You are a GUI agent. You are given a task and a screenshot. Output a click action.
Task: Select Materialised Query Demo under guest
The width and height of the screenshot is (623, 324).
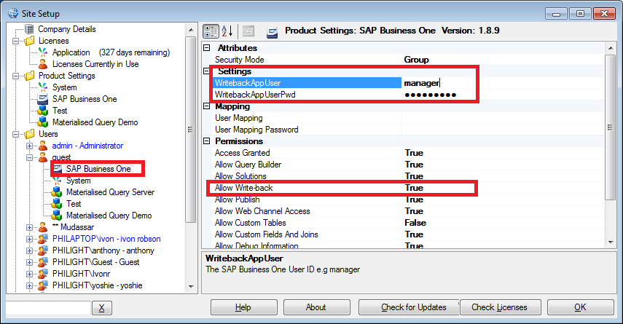[x=109, y=216]
